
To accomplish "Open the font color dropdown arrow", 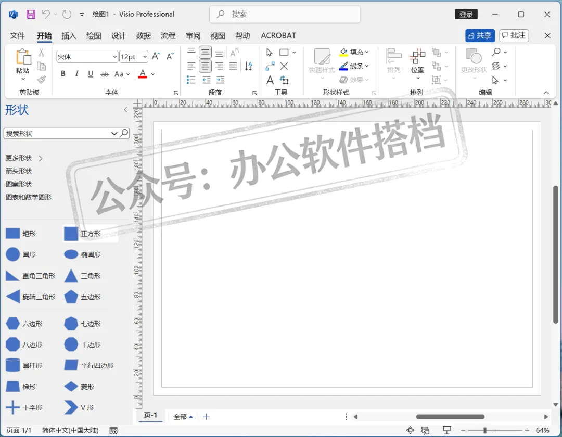I will coord(153,74).
